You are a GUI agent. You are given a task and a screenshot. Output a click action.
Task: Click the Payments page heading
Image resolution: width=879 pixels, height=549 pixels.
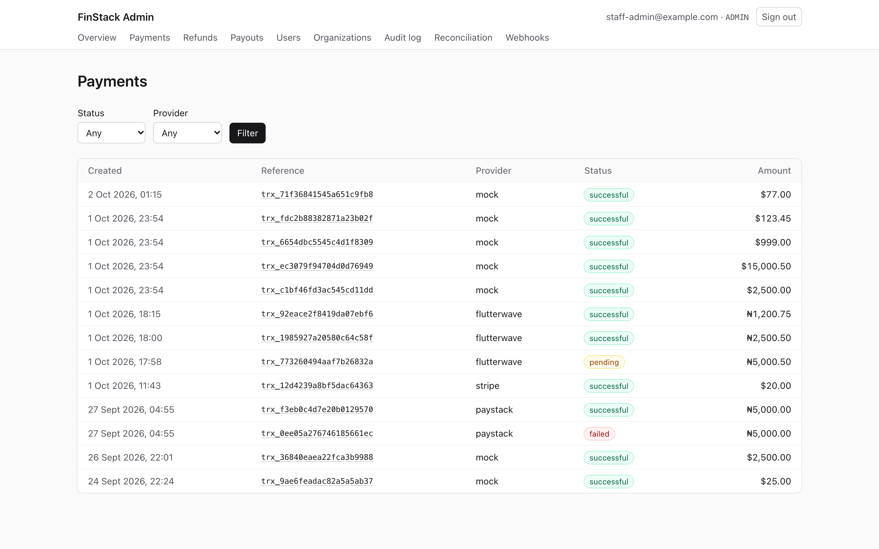point(112,81)
